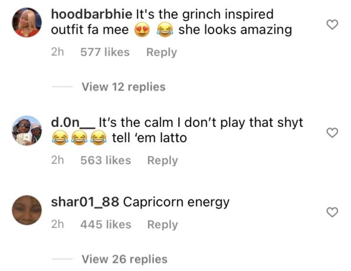Screen dimensions: 351x271
Task: Expand View 12 replies thread
Action: click(123, 87)
